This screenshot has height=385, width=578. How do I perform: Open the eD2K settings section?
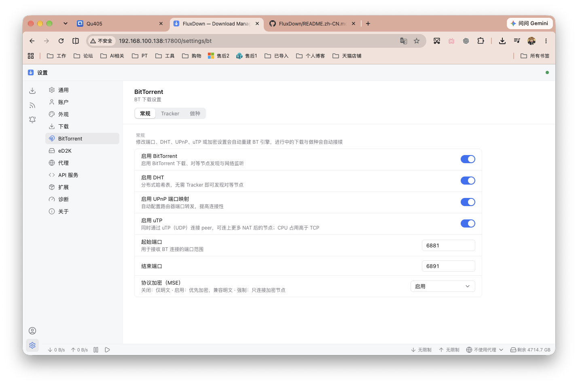(82, 151)
